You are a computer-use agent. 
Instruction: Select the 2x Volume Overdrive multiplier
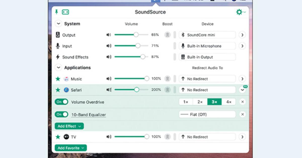click(x=200, y=102)
